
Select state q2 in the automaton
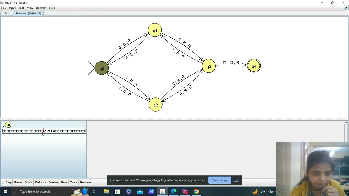click(x=155, y=105)
